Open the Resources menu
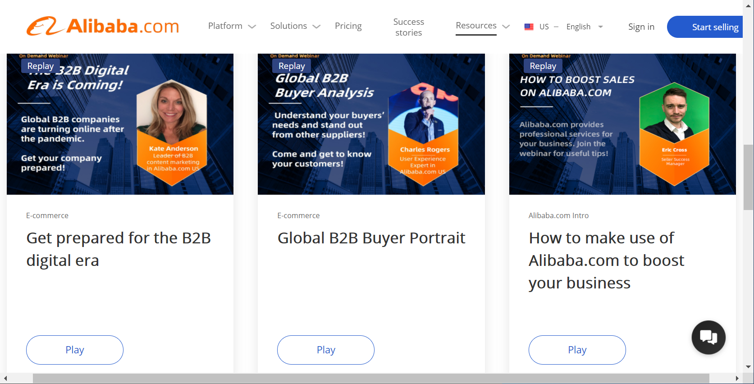Screen dimensions: 754x384 coord(476,26)
